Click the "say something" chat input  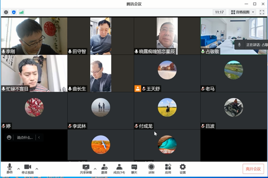(x=25, y=138)
